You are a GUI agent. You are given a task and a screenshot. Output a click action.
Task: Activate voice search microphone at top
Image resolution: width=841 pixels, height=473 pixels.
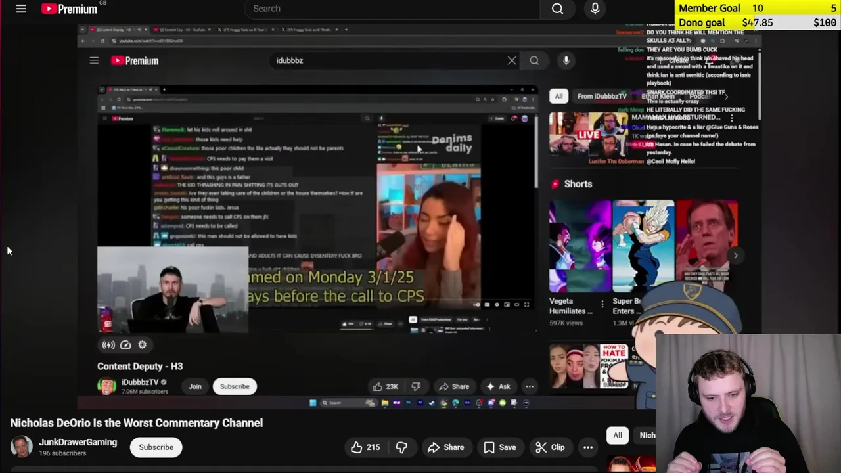pos(595,9)
